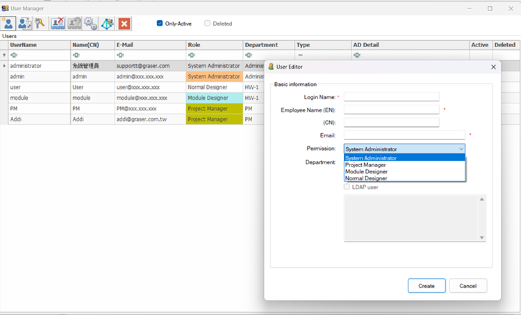The height and width of the screenshot is (315, 521).
Task: Choose Module Designer from Permission list
Action: tap(404, 171)
